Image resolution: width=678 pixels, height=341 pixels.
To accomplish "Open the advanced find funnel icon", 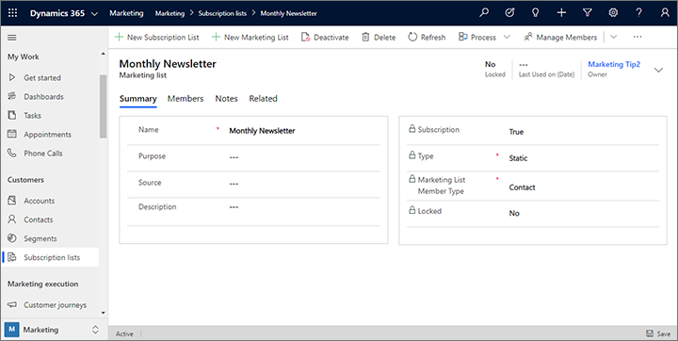I will pos(588,13).
